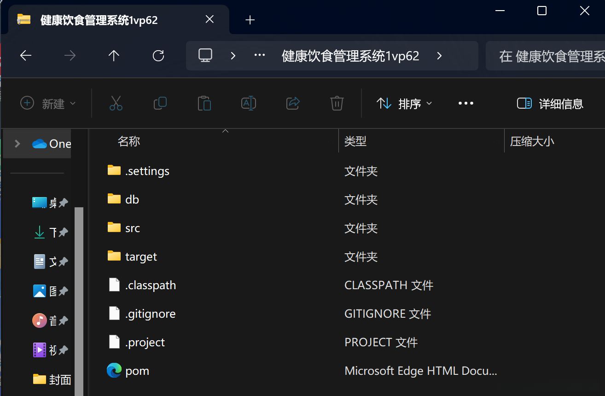Viewport: 605px width, 396px height.
Task: Sort by the 名称 column header
Action: click(129, 141)
